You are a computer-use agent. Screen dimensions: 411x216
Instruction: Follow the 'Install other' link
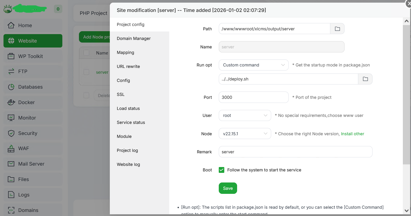(x=352, y=134)
